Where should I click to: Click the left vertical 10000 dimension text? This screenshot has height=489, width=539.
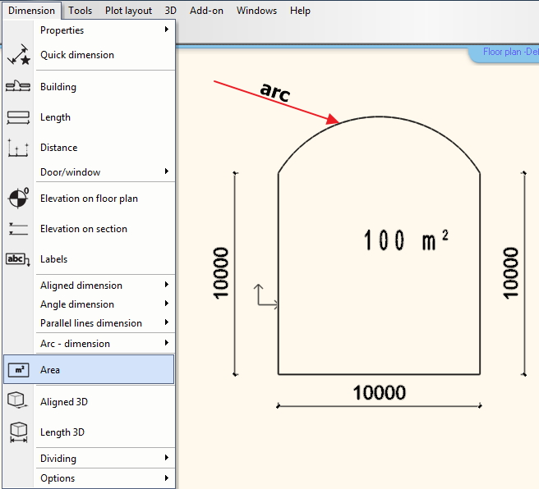(x=220, y=273)
